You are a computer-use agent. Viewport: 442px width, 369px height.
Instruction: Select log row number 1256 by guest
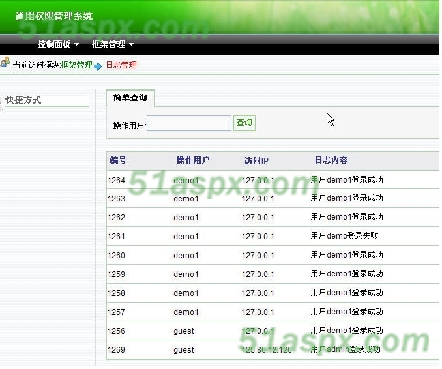click(x=117, y=331)
